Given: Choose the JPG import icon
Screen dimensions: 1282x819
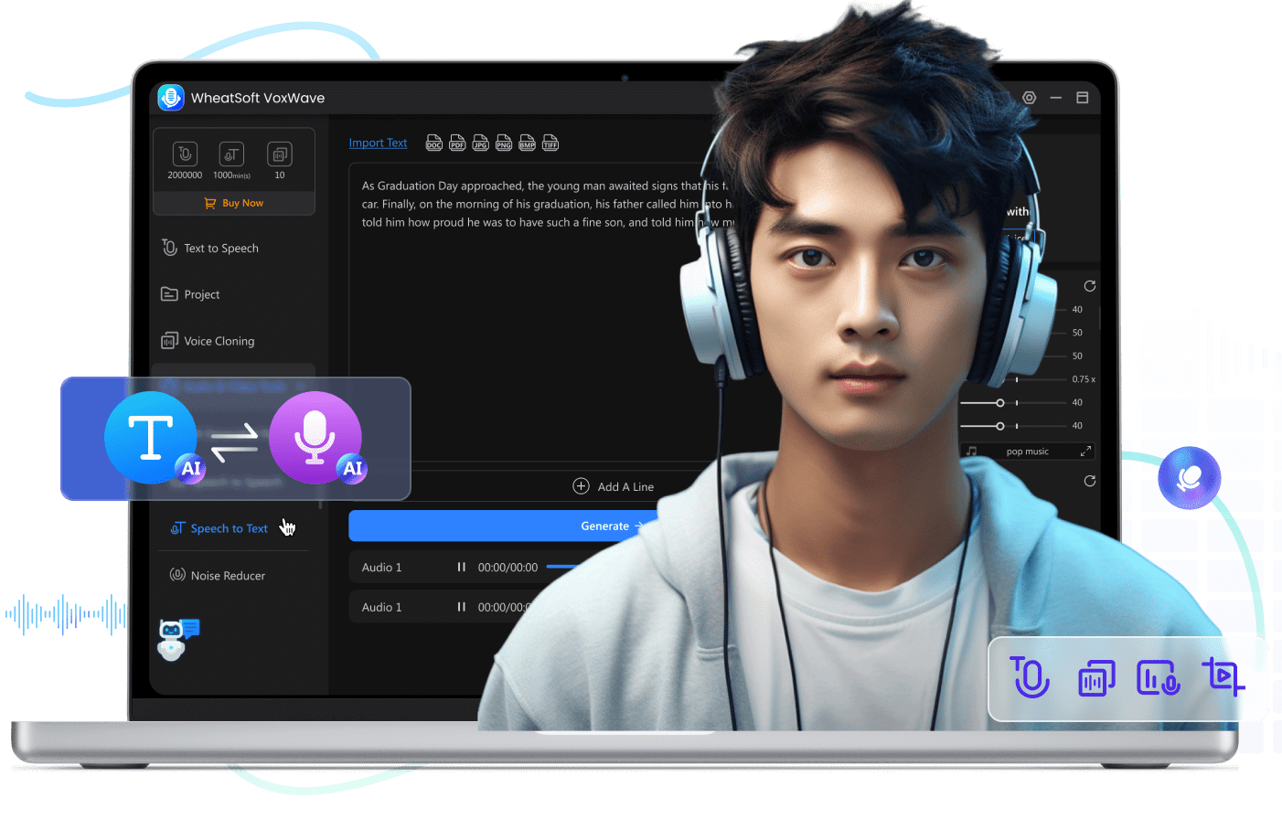Looking at the screenshot, I should tap(480, 143).
